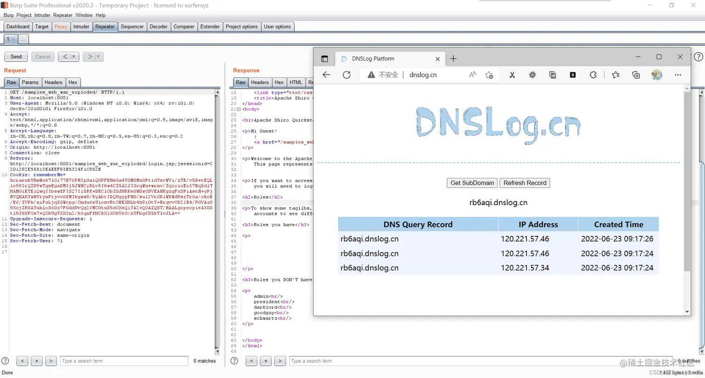Open the browser Extensions puzzle icon

(593, 75)
